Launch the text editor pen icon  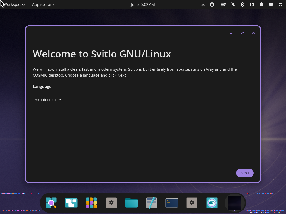152,203
